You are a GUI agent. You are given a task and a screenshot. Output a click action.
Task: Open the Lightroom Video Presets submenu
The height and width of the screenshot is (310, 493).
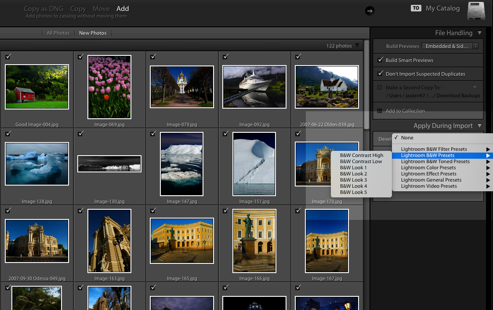pyautogui.click(x=442, y=186)
